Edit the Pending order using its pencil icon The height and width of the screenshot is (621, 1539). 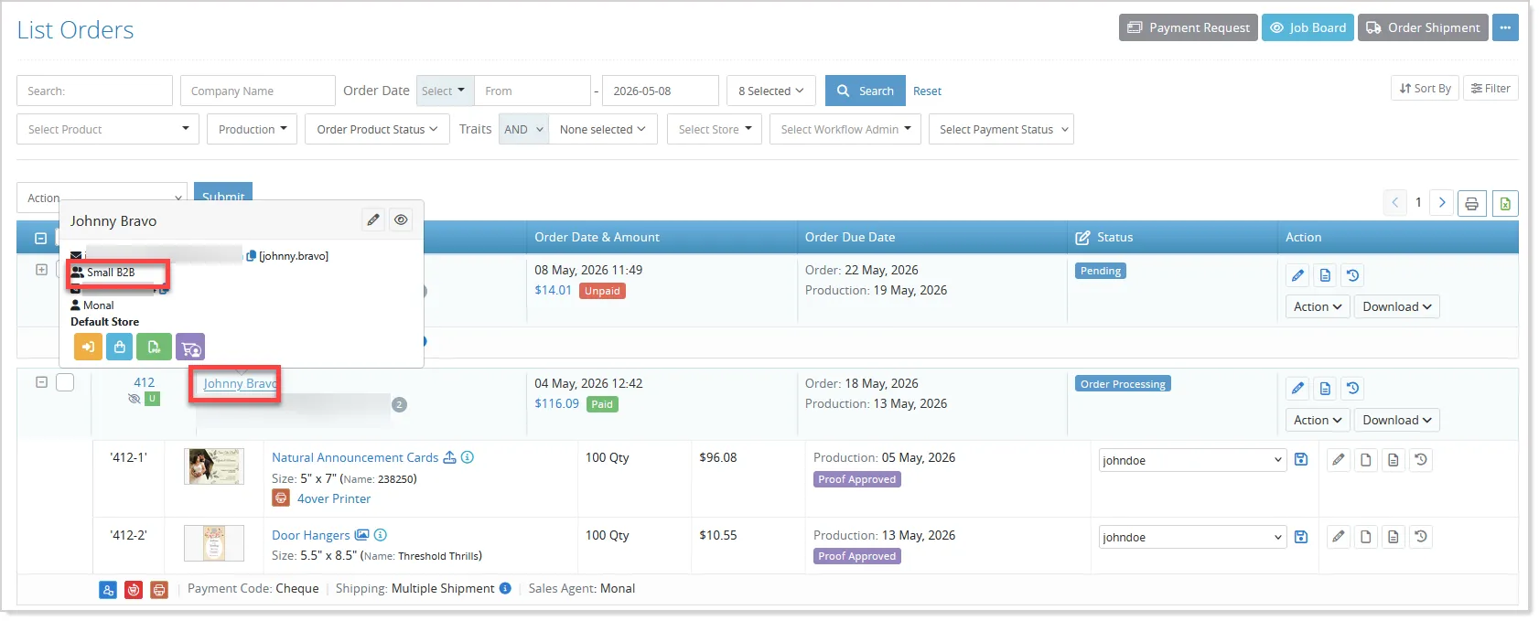click(1297, 275)
